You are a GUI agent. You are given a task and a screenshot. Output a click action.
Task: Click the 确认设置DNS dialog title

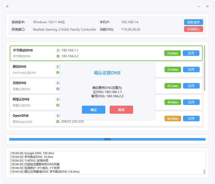107,73
